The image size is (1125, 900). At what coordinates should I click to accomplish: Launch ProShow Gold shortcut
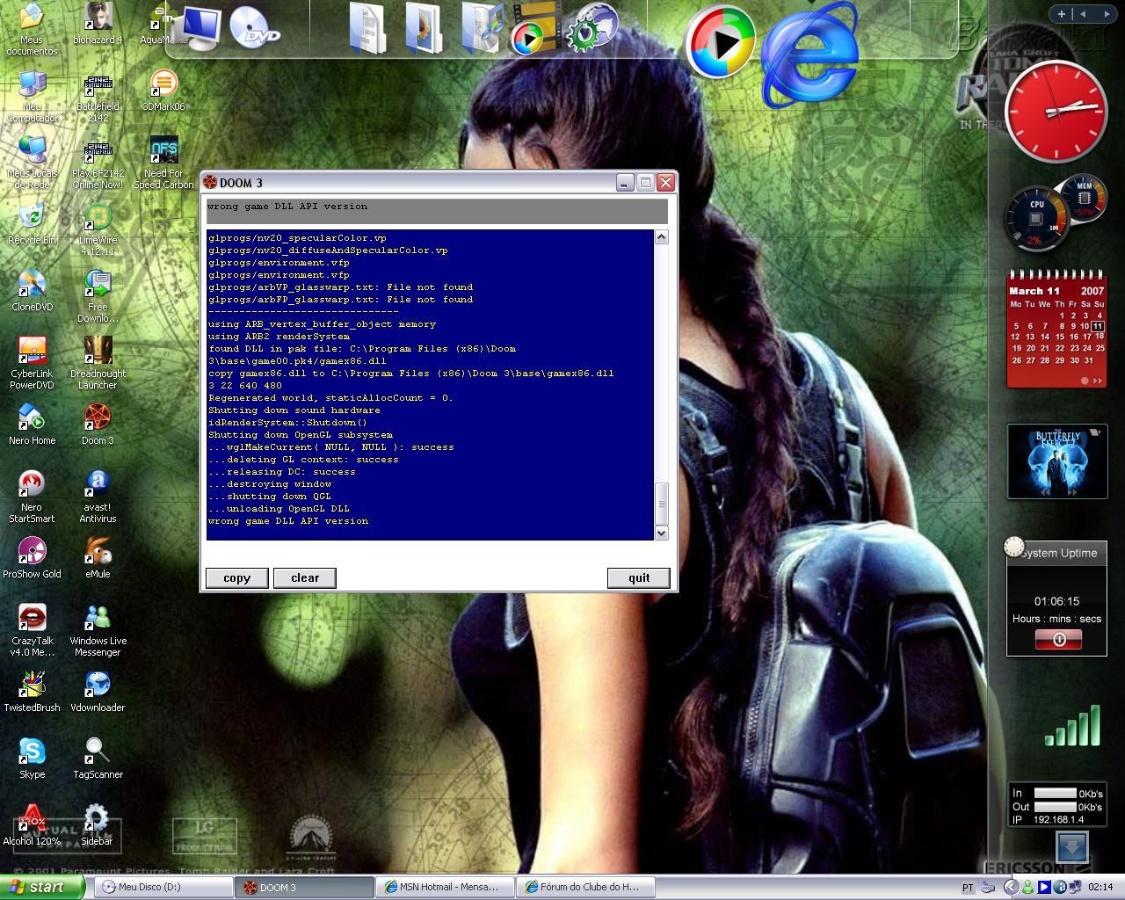(32, 557)
